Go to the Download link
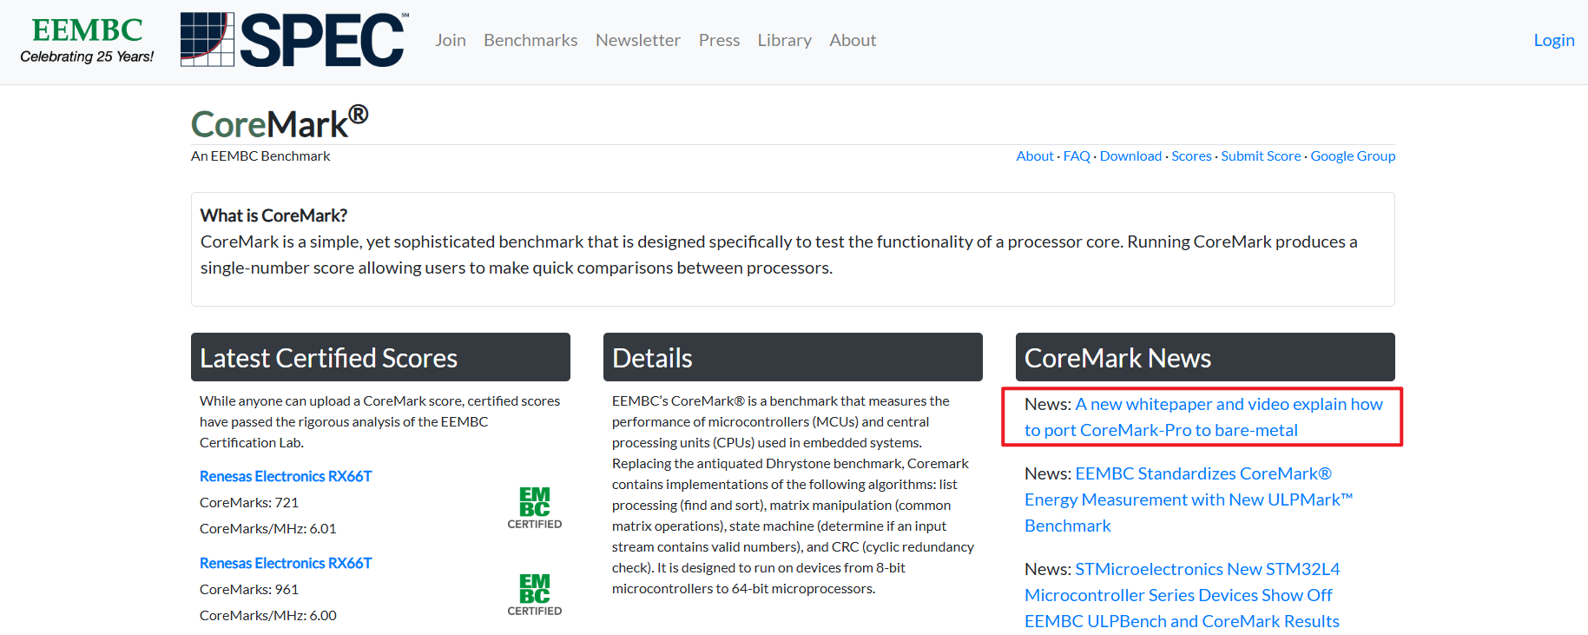1588x635 pixels. tap(1130, 155)
